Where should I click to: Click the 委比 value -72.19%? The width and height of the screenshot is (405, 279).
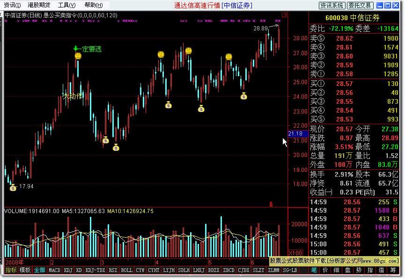[x=341, y=29]
